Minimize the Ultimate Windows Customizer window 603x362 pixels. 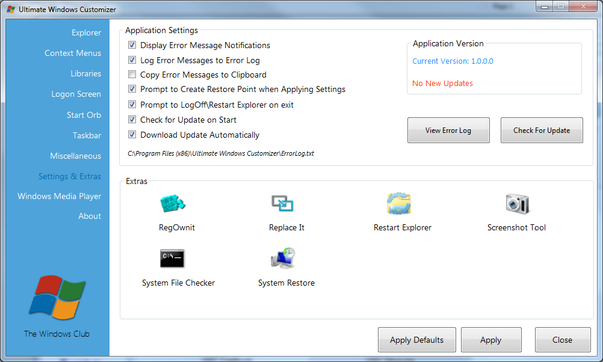(x=545, y=7)
